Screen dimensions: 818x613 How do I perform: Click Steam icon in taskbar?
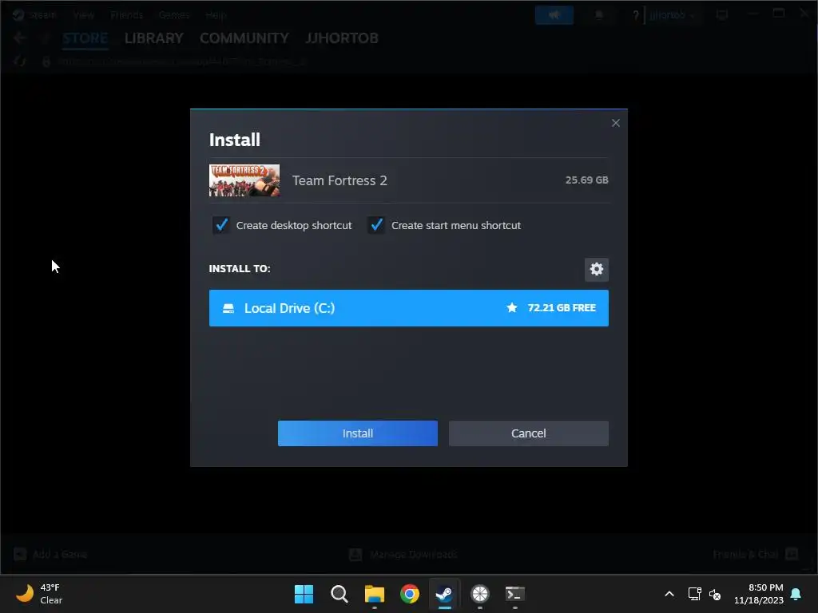click(x=444, y=594)
